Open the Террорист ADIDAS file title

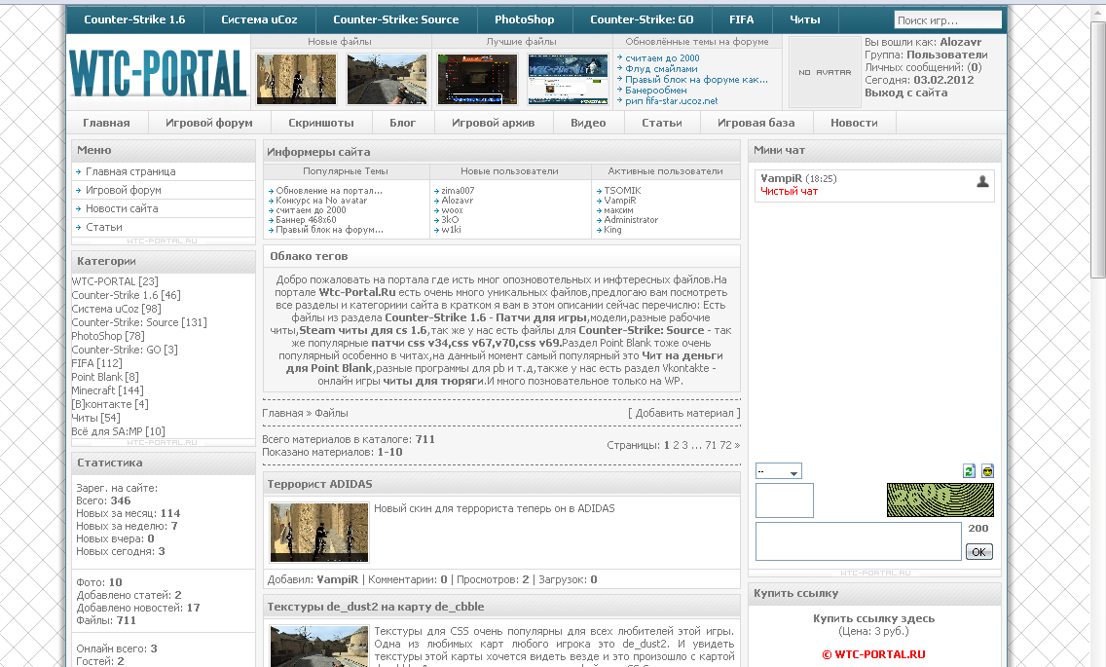319,484
